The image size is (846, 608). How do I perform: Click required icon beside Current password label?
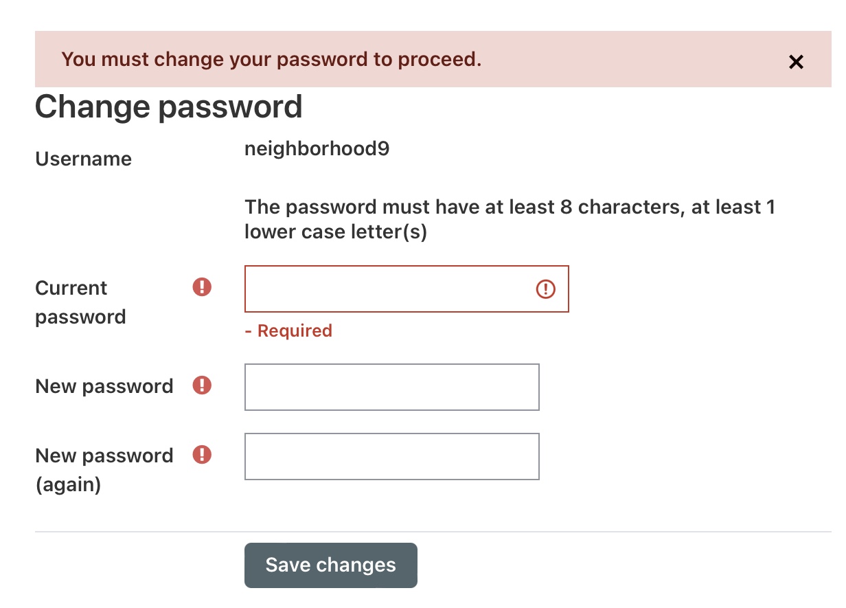pos(202,287)
